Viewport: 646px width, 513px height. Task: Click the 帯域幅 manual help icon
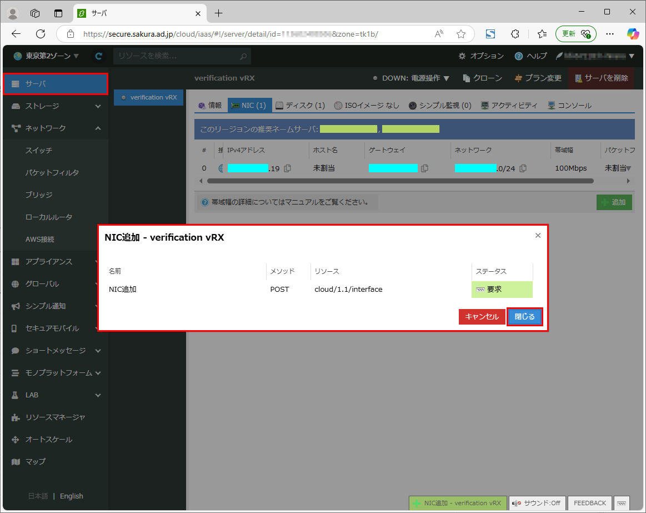pyautogui.click(x=204, y=202)
